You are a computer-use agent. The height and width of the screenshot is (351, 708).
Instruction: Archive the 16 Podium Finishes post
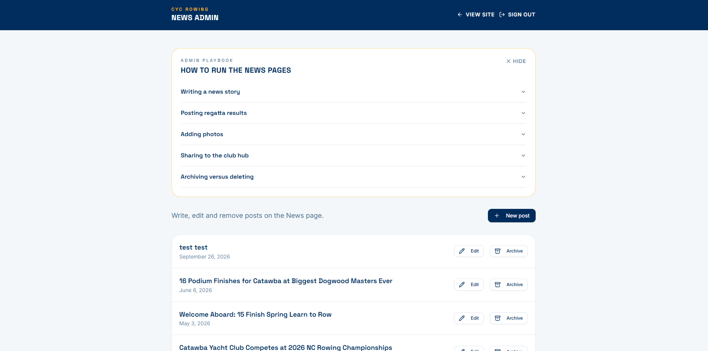pos(509,285)
